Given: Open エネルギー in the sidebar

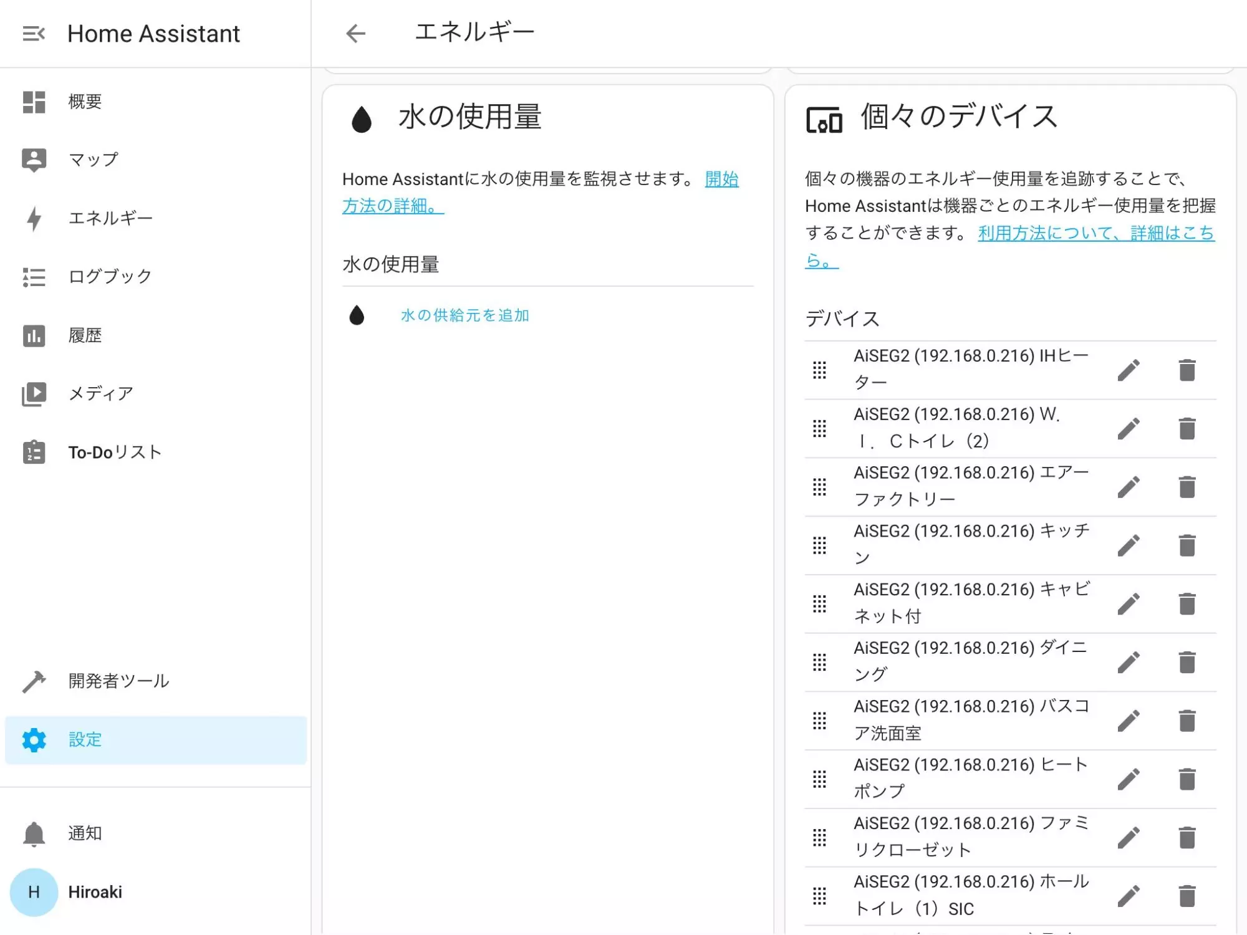Looking at the screenshot, I should point(156,219).
